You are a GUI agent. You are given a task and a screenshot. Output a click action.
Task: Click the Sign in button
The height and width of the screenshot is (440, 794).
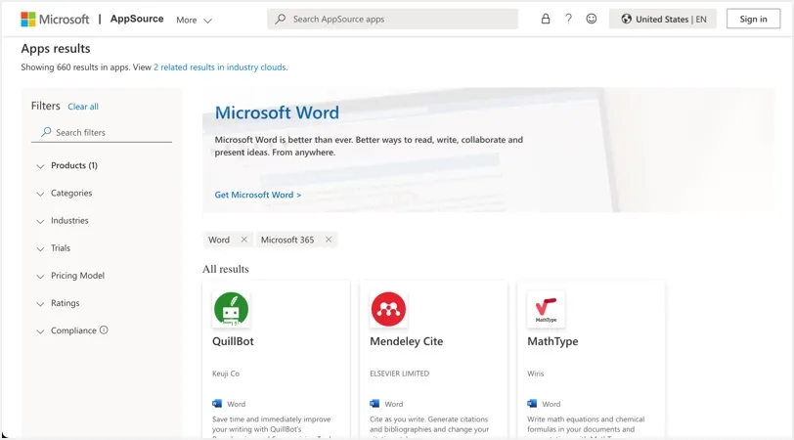click(753, 20)
